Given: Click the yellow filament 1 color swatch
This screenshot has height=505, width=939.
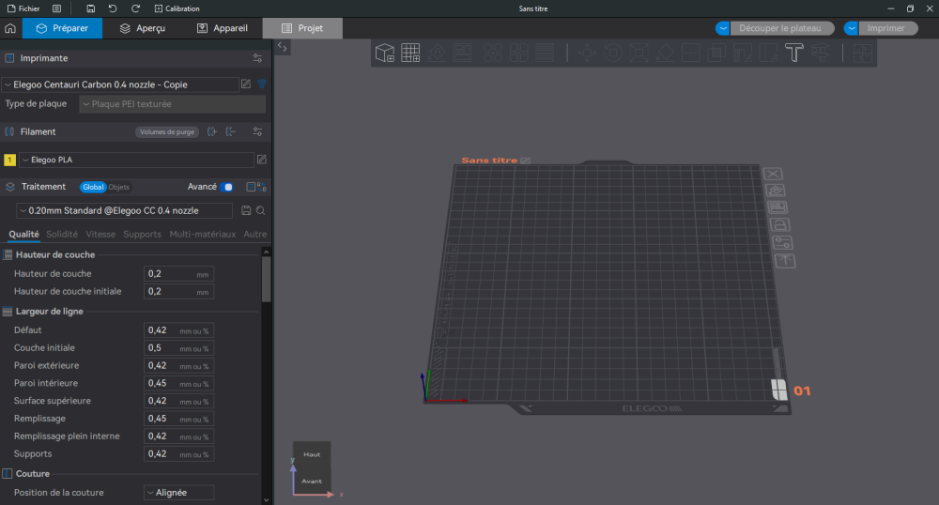Looking at the screenshot, I should [9, 160].
